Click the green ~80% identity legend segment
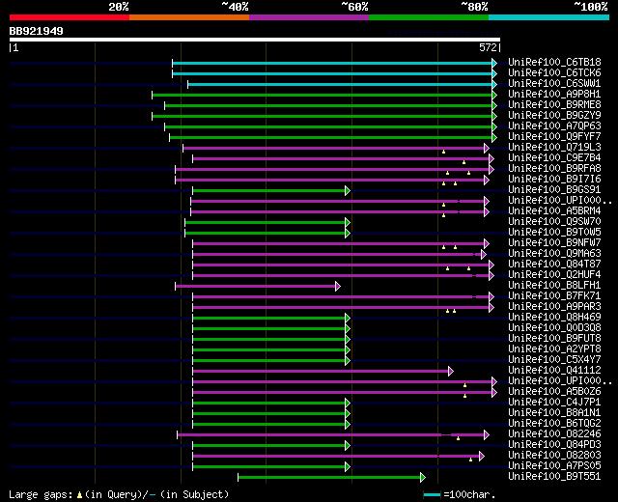618x502 pixels. pyautogui.click(x=429, y=17)
